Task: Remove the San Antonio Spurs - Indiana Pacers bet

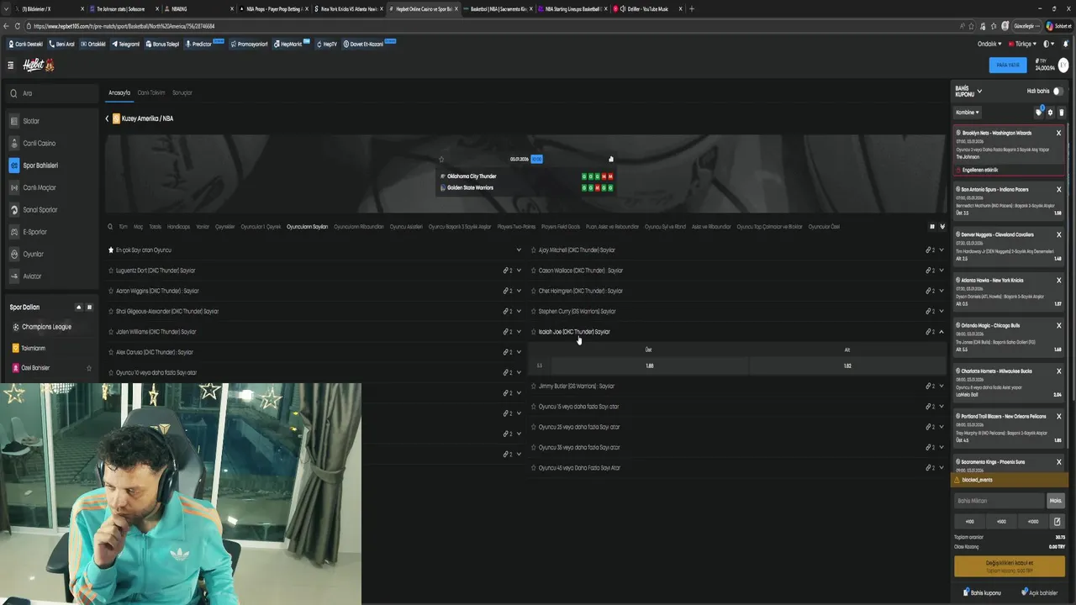Action: tap(1058, 189)
